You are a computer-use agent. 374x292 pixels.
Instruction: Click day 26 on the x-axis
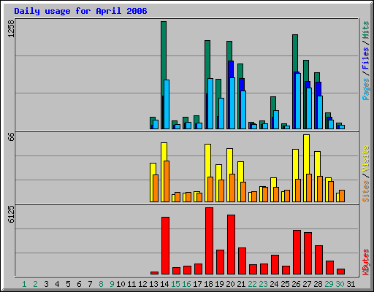pos(296,284)
